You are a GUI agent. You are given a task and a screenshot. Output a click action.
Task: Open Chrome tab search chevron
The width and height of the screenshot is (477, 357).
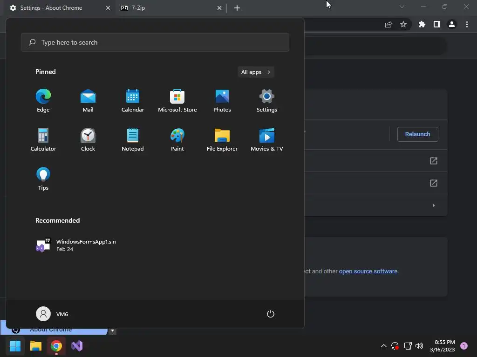coord(402,7)
